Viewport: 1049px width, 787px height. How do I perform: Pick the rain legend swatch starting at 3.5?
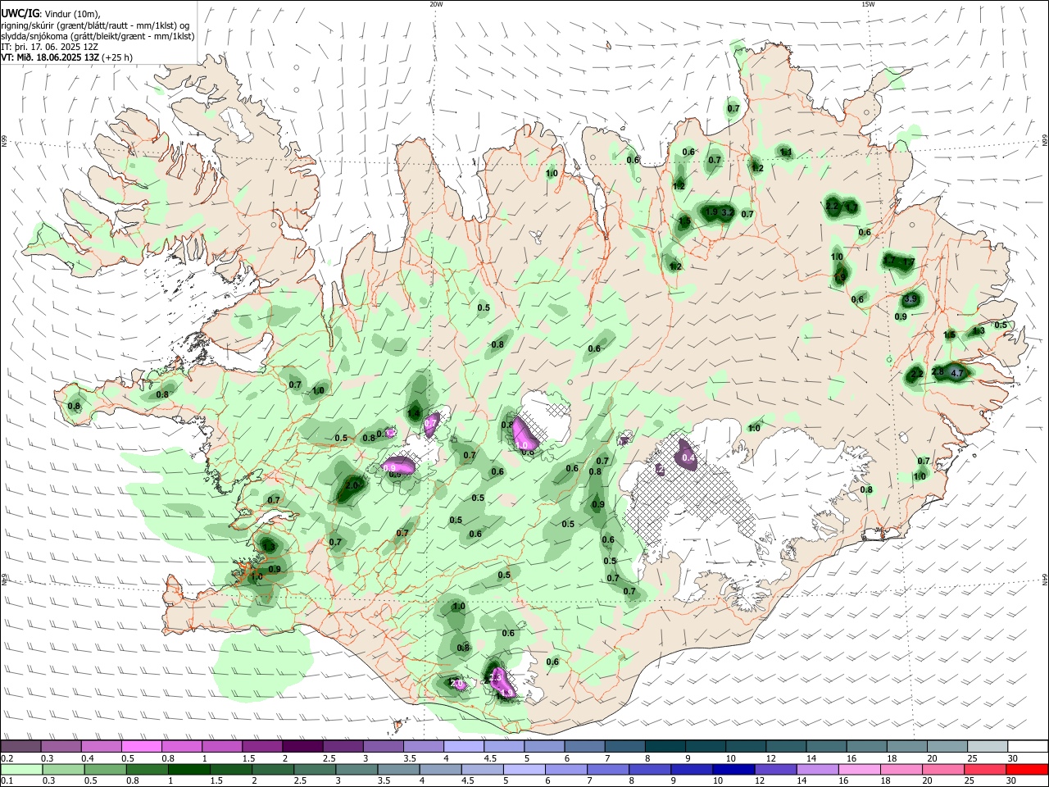398,769
